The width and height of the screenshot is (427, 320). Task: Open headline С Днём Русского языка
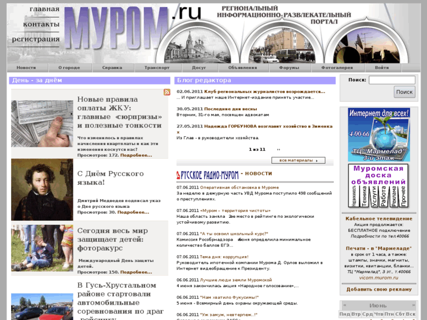tap(110, 178)
